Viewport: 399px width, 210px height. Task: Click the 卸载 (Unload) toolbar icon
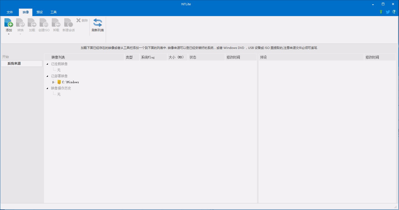coord(56,23)
